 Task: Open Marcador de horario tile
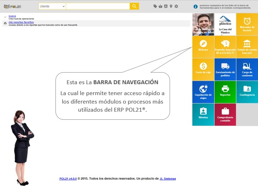tap(247, 24)
